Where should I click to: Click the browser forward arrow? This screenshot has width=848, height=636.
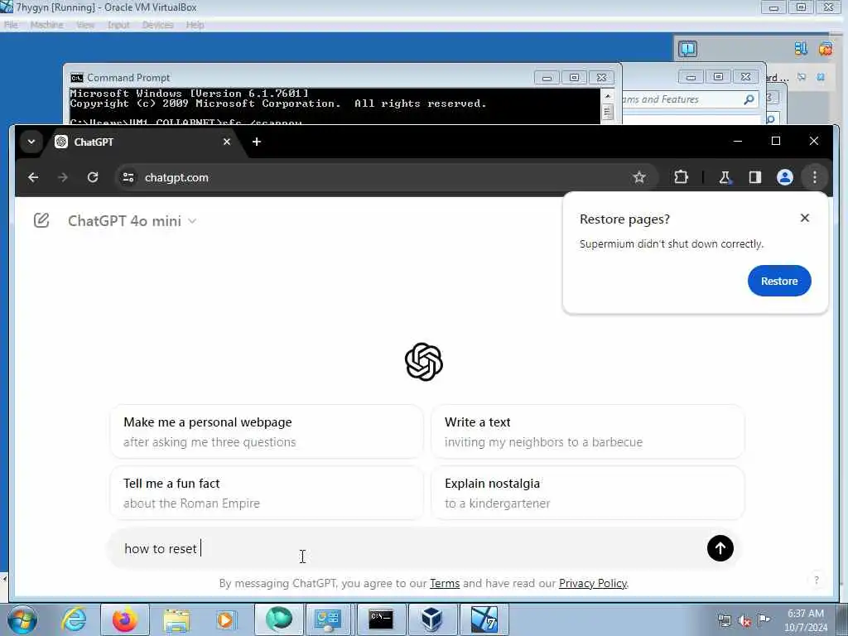tap(63, 177)
